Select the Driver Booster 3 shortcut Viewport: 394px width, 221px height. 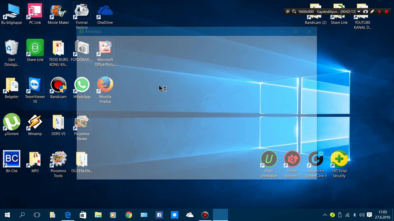tap(292, 165)
